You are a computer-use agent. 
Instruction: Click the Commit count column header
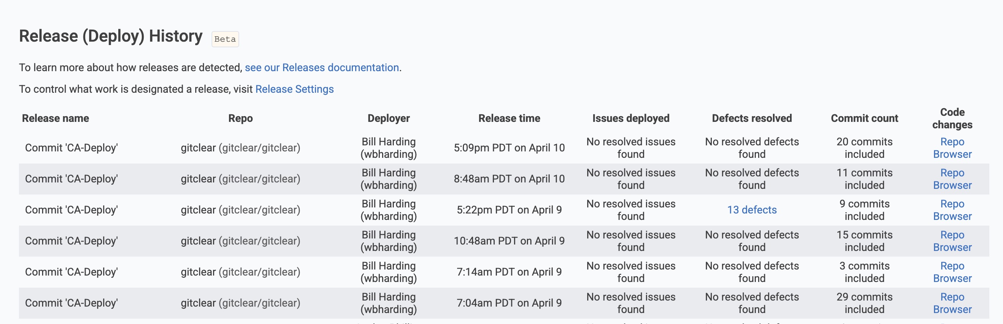864,118
